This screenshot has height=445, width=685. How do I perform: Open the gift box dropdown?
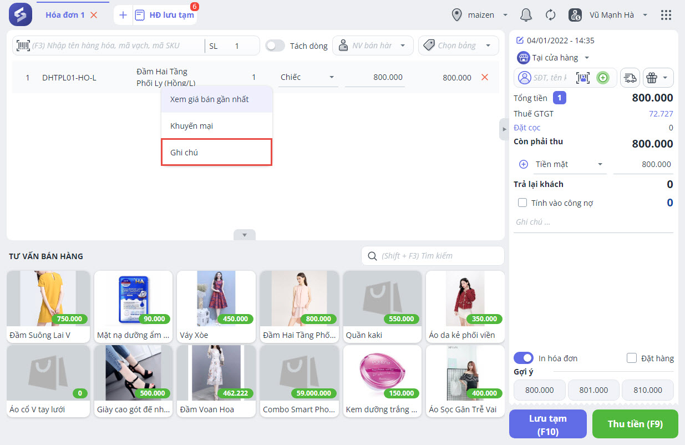pyautogui.click(x=658, y=78)
